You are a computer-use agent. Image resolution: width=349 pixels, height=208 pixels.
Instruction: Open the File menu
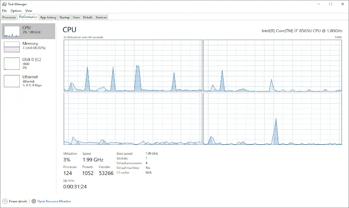[4, 10]
